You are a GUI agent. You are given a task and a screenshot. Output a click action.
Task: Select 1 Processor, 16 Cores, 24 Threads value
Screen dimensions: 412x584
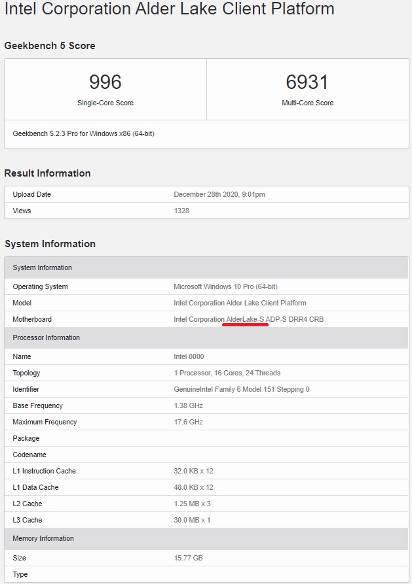coord(227,373)
